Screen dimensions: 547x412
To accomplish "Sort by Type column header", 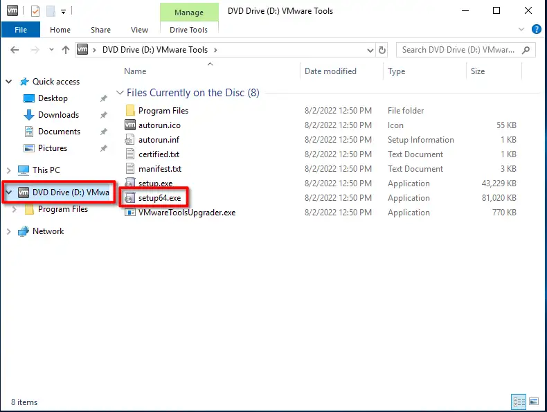I will [396, 71].
